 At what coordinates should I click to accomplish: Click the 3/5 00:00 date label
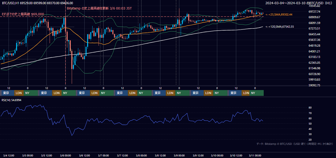[x=27, y=155]
